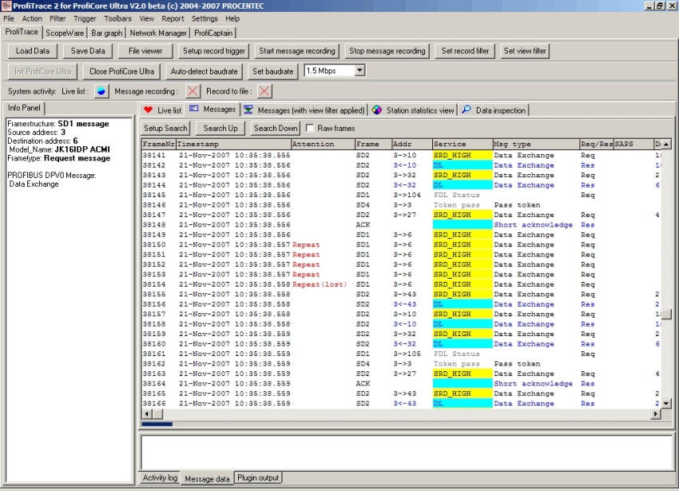Click the Search Down button
The width and height of the screenshot is (679, 491).
(x=276, y=129)
